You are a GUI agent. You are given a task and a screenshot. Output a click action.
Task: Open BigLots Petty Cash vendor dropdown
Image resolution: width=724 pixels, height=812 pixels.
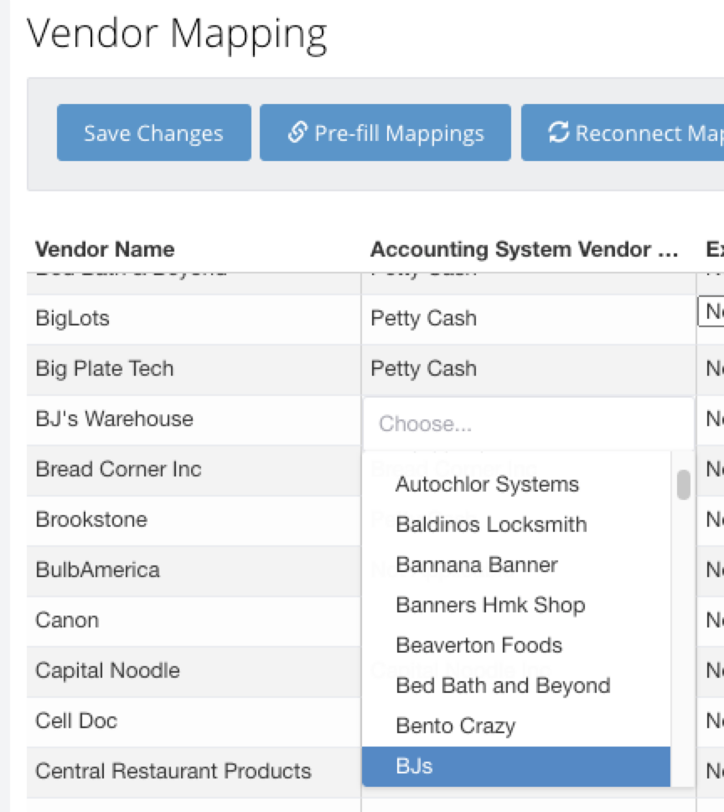coord(528,319)
